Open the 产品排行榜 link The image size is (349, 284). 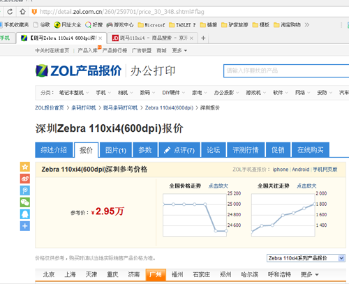click(114, 50)
